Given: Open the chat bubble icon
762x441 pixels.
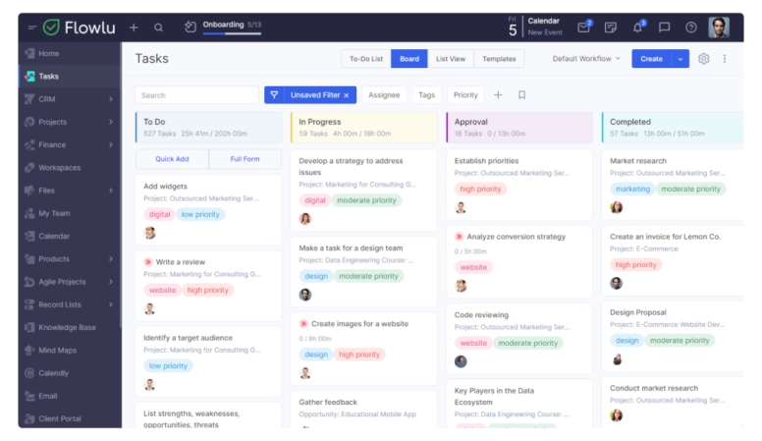Looking at the screenshot, I should (x=665, y=28).
